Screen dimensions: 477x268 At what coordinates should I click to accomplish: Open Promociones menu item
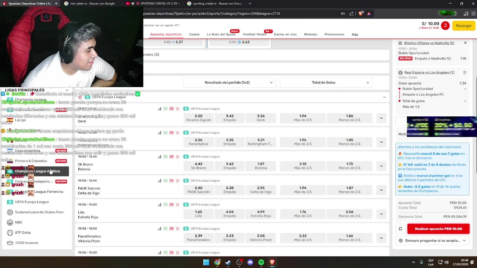click(334, 34)
